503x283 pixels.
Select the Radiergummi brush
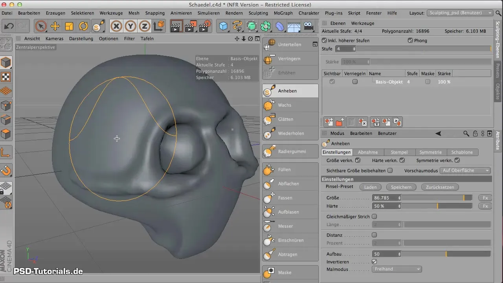click(290, 151)
